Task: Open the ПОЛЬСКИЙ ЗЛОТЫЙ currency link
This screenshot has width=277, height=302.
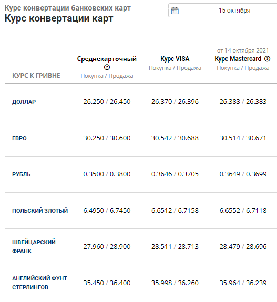Action: pos(40,211)
